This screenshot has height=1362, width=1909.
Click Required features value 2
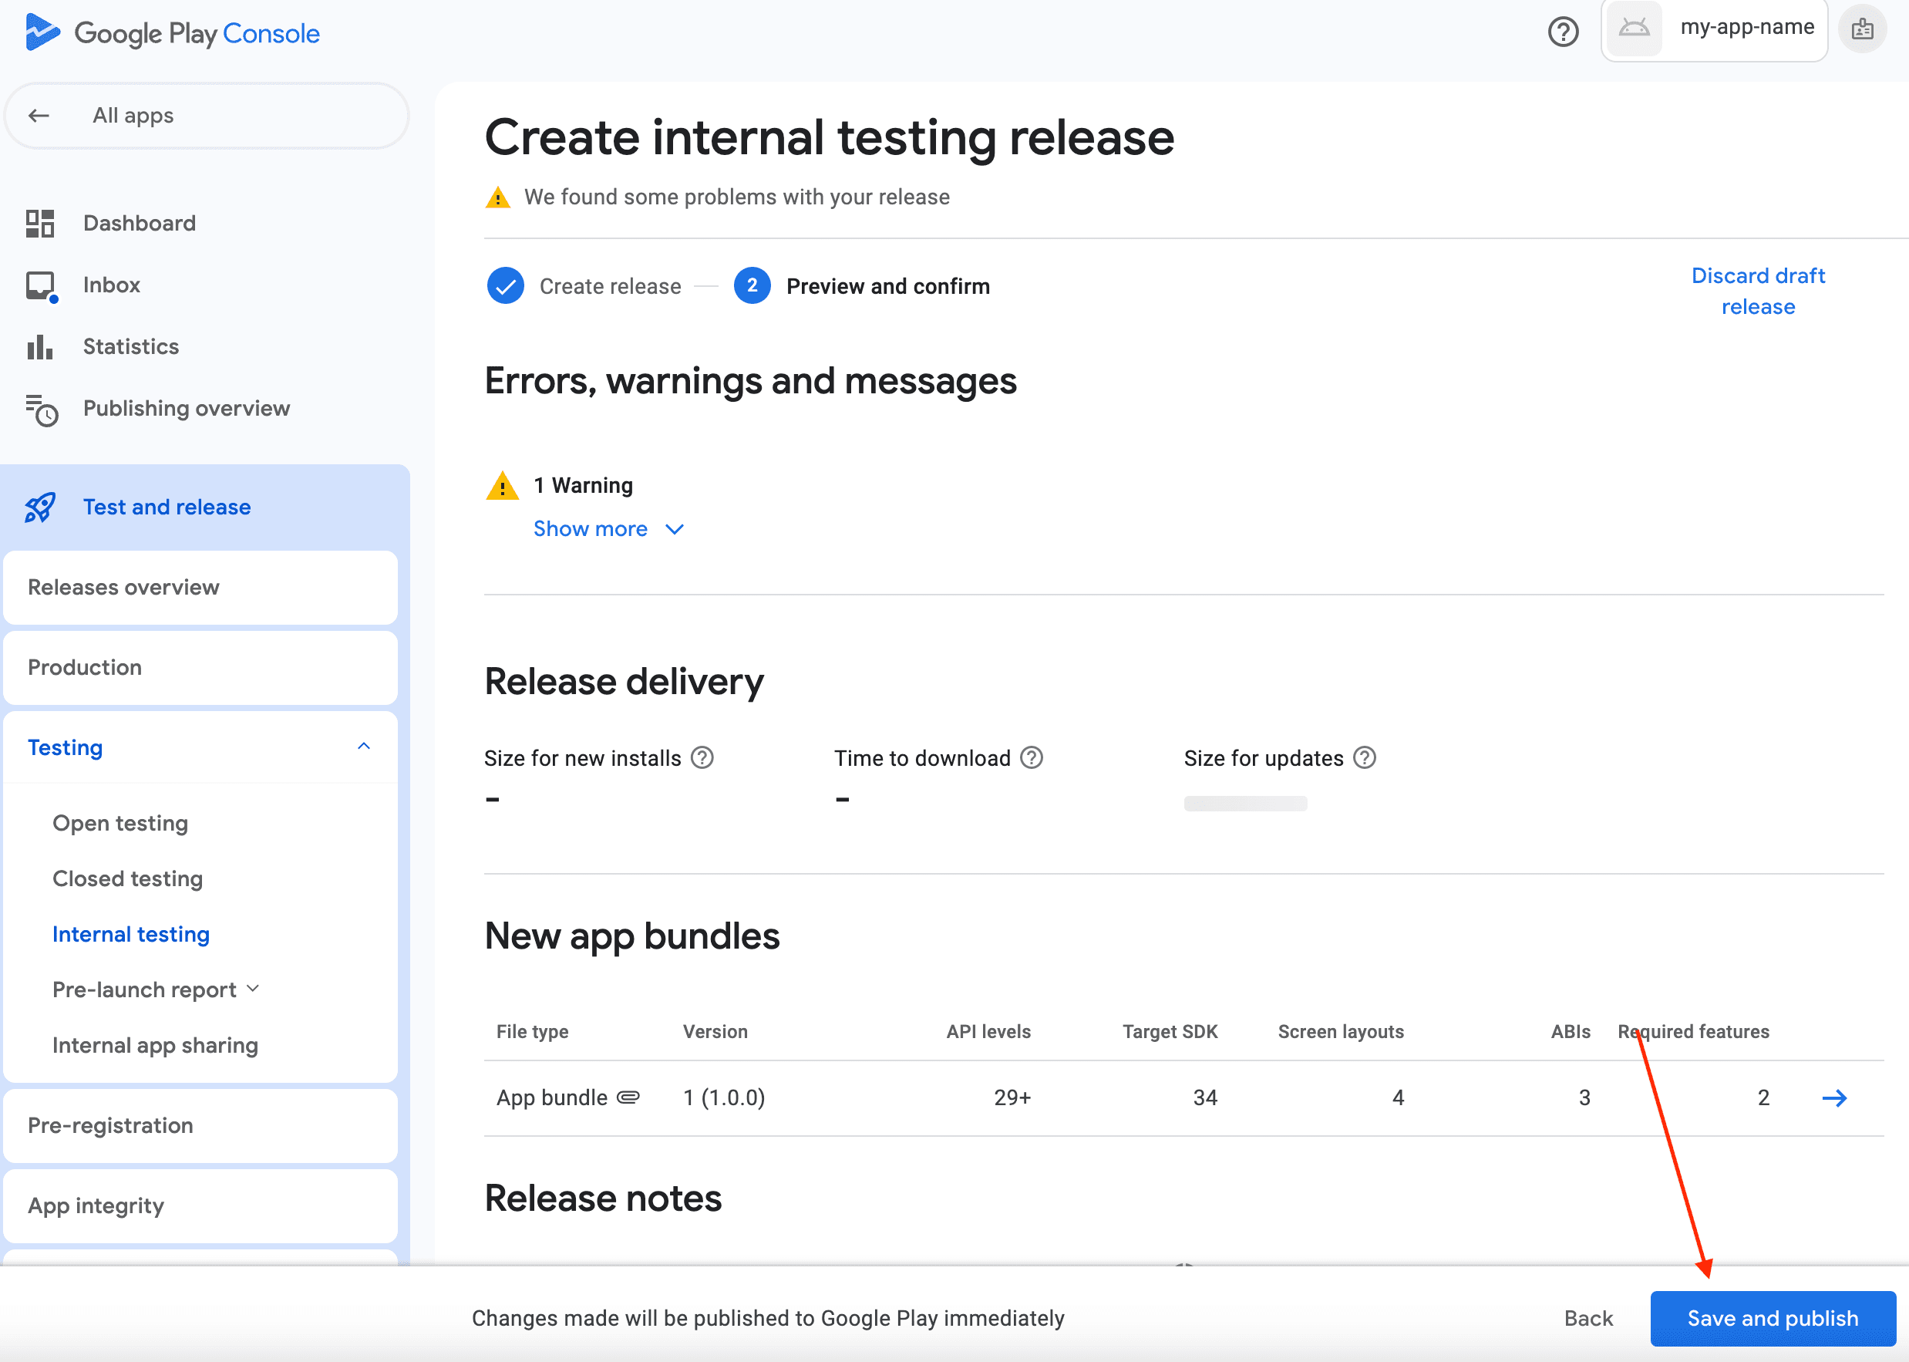(x=1763, y=1097)
